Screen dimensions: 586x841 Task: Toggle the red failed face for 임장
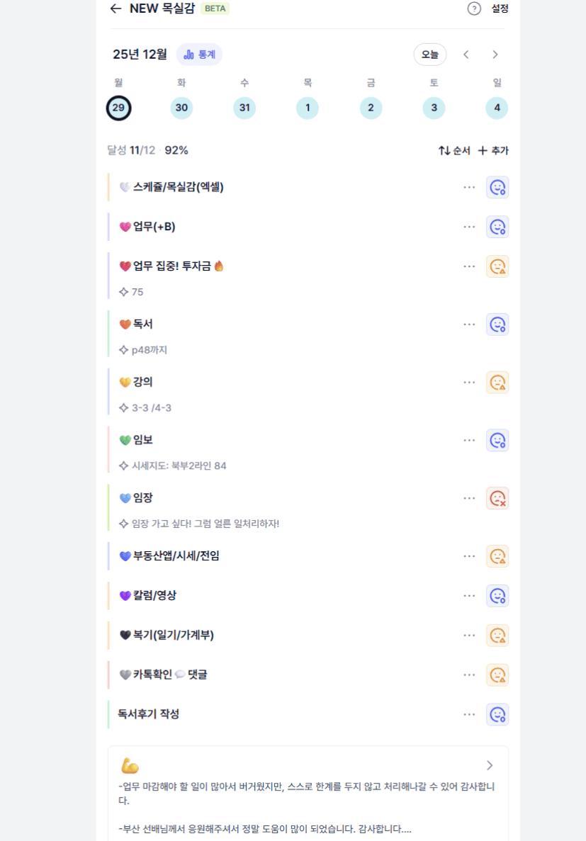(x=497, y=498)
